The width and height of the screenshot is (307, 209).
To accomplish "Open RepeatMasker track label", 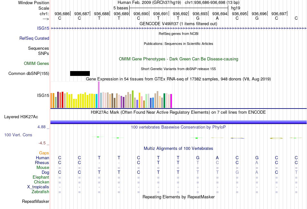I will click(x=36, y=202).
